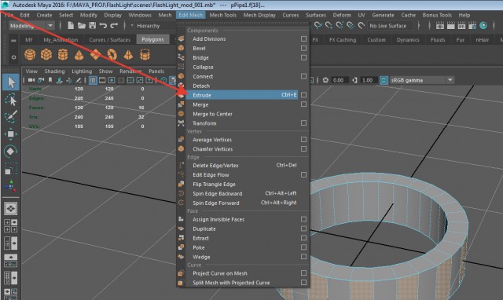
Task: Toggle the sRGB color management icon
Action: 384,80
